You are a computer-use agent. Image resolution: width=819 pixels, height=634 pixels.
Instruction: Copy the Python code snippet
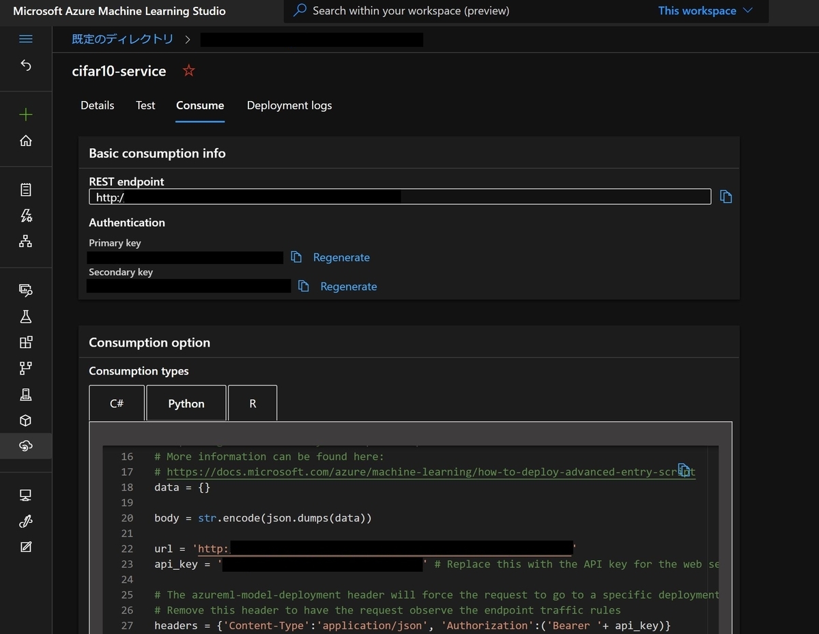(684, 470)
